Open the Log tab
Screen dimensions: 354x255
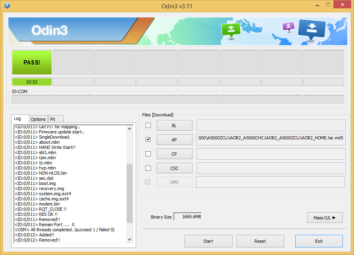coord(20,118)
